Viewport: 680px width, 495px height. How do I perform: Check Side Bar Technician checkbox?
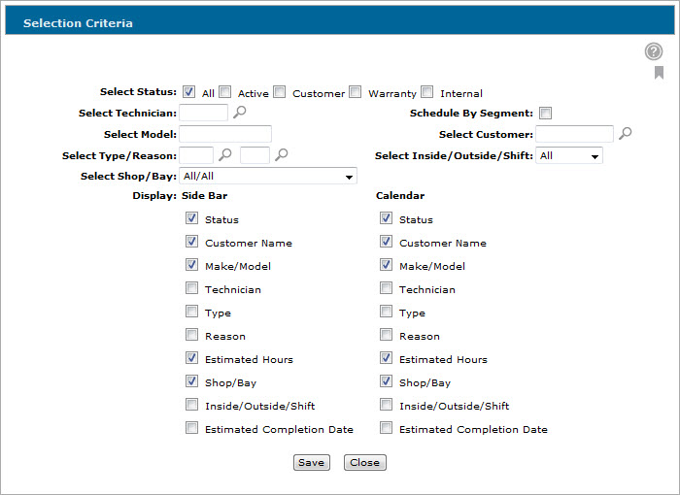click(191, 288)
